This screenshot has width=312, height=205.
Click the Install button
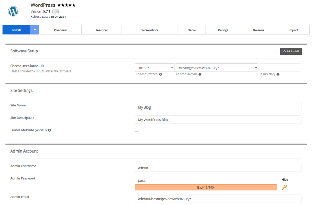click(16, 30)
